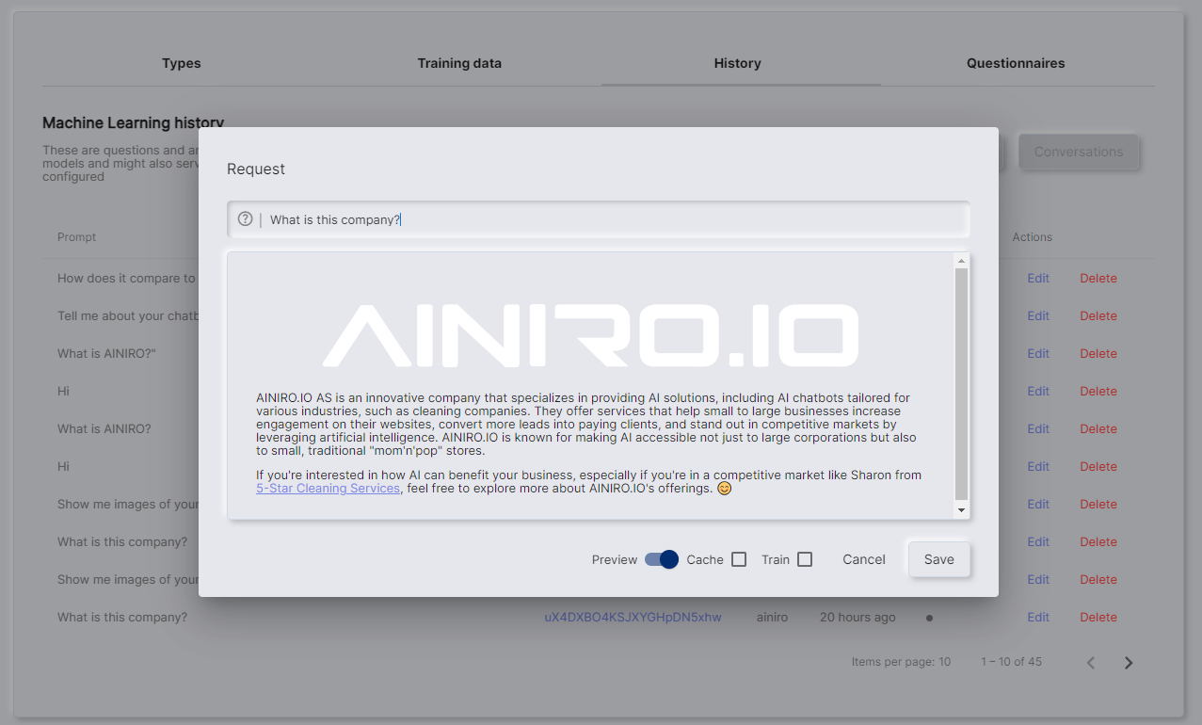Image resolution: width=1202 pixels, height=725 pixels.
Task: Delete the 'How does it compare to' row
Action: 1098,279
